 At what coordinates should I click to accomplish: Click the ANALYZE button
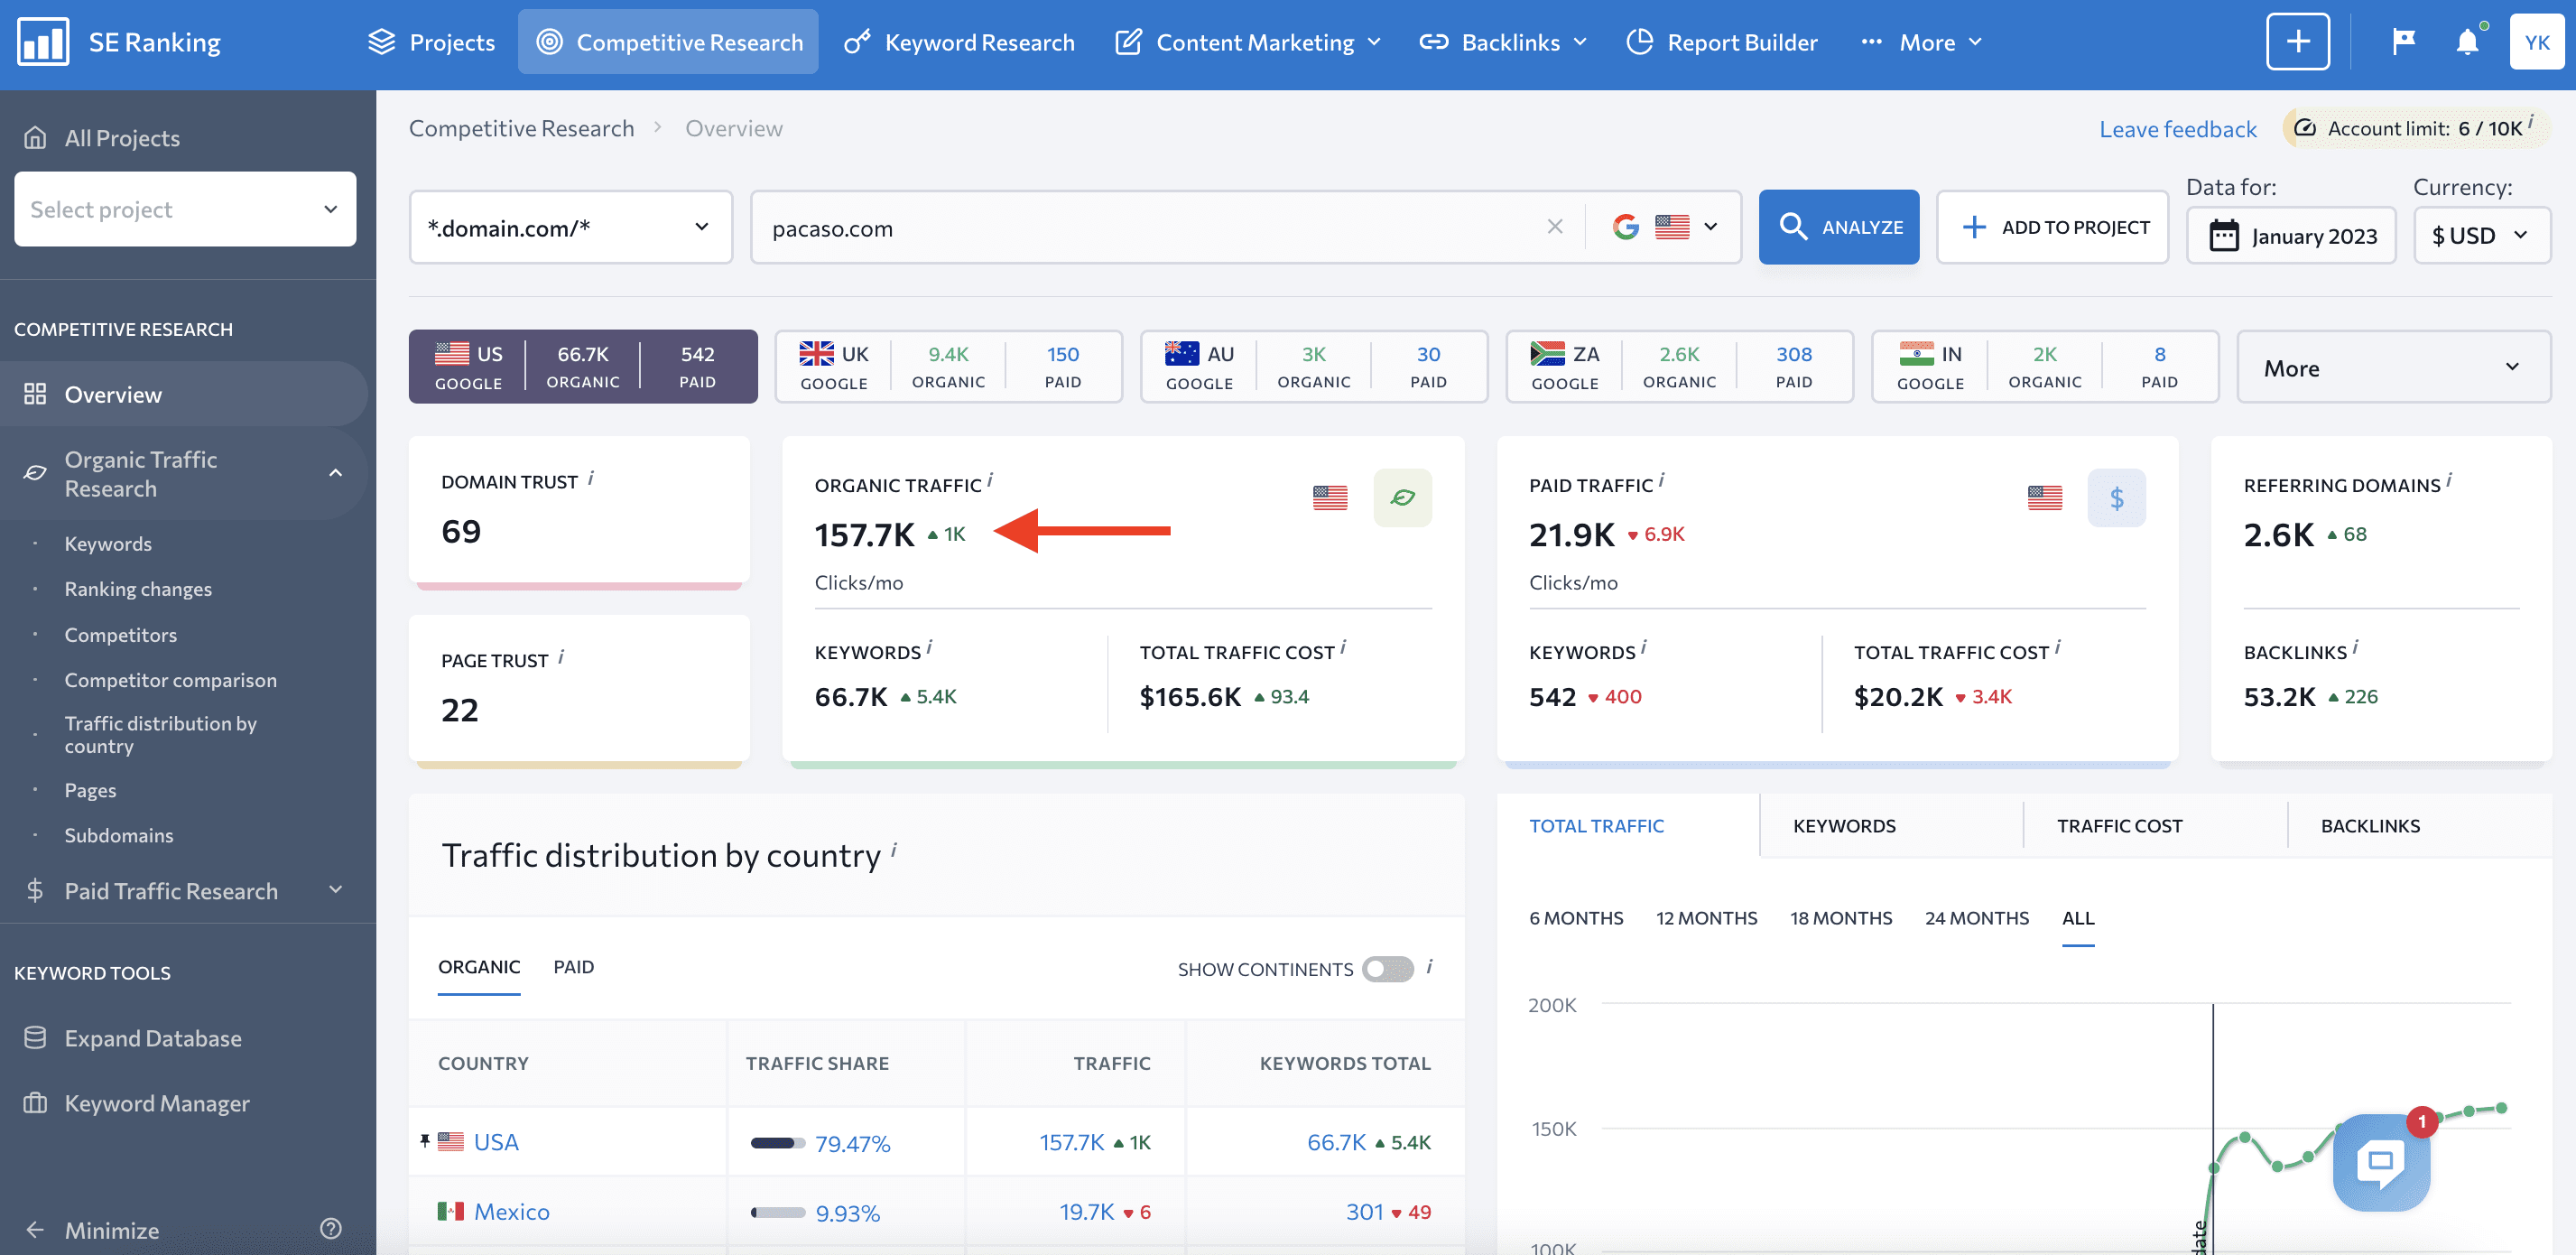[1839, 227]
